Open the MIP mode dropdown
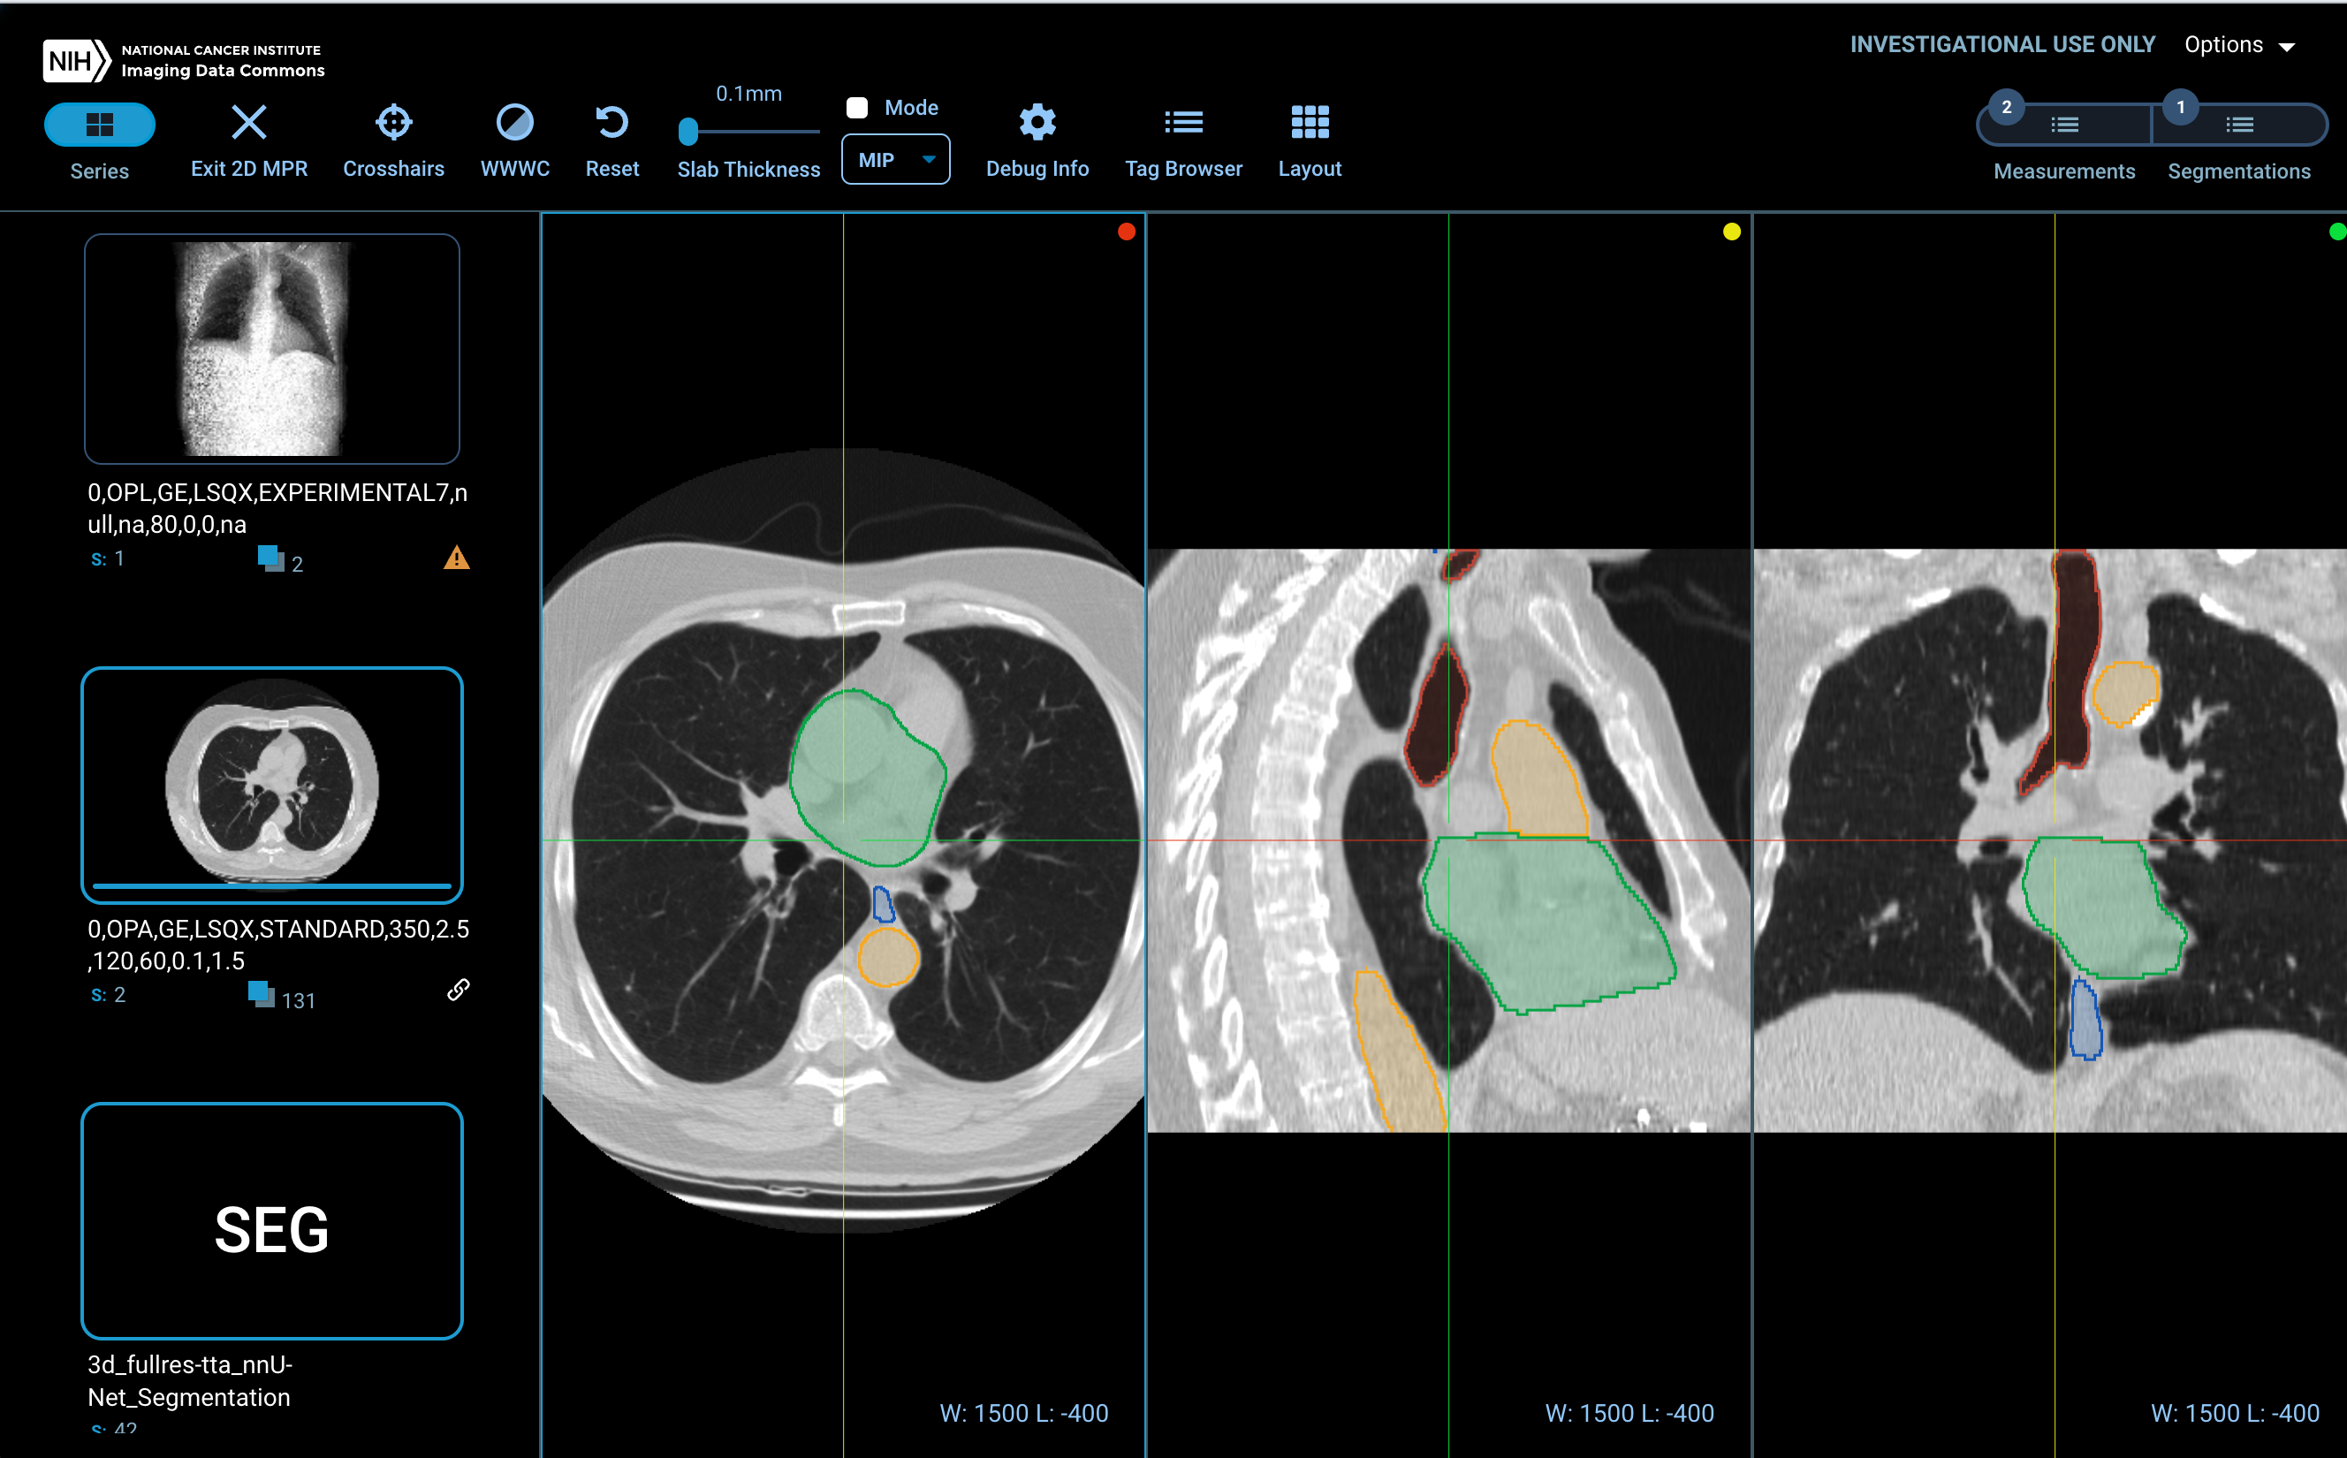Image resolution: width=2347 pixels, height=1458 pixels. (895, 160)
